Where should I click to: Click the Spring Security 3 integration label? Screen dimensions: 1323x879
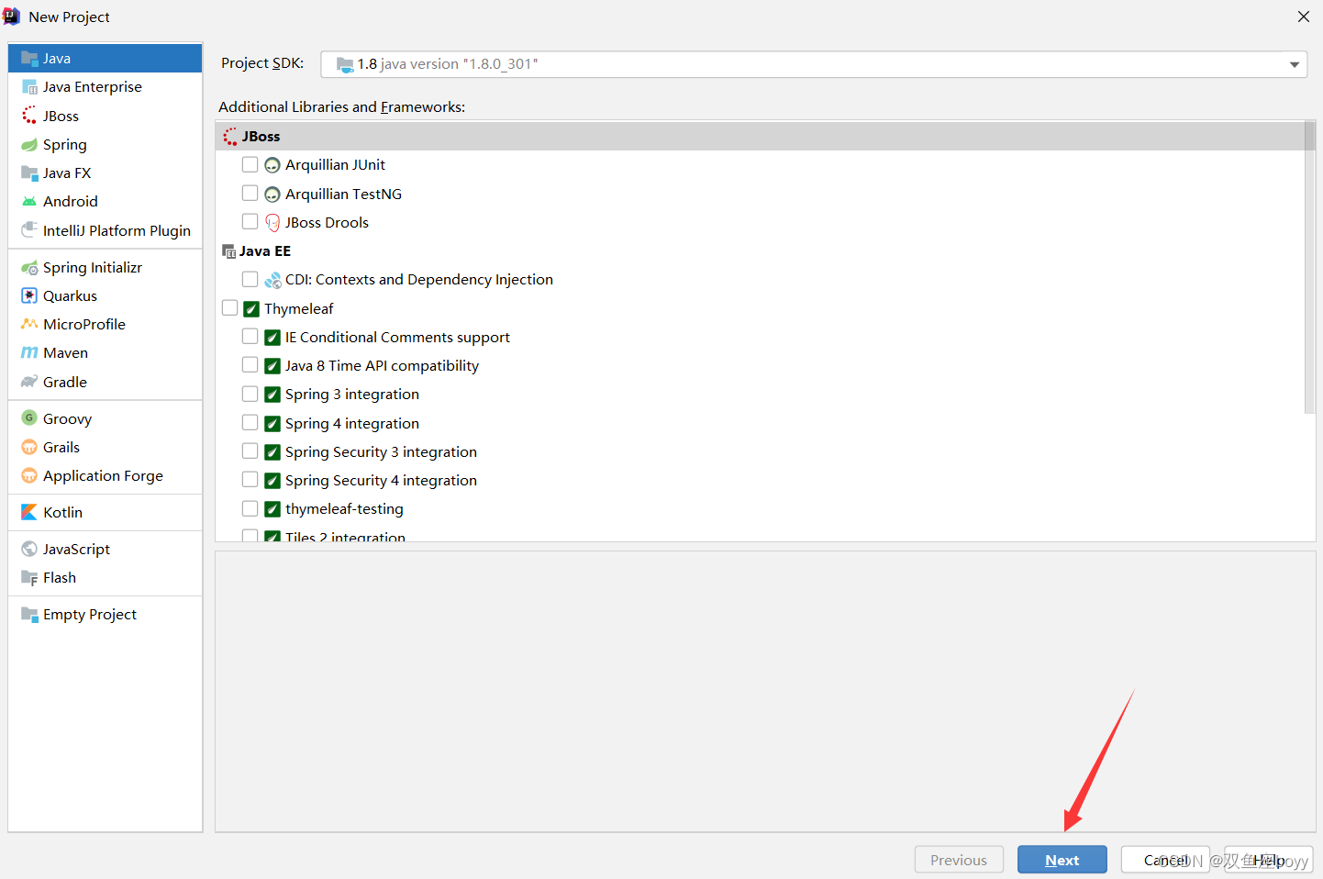point(381,451)
